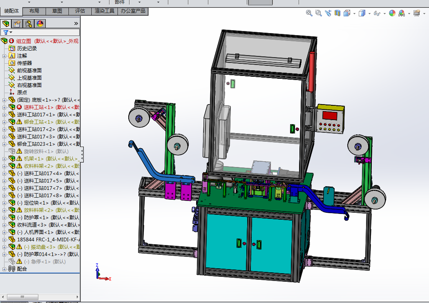This screenshot has height=303, width=429.
Task: Expand the 机架<1> component node
Action: (4, 158)
